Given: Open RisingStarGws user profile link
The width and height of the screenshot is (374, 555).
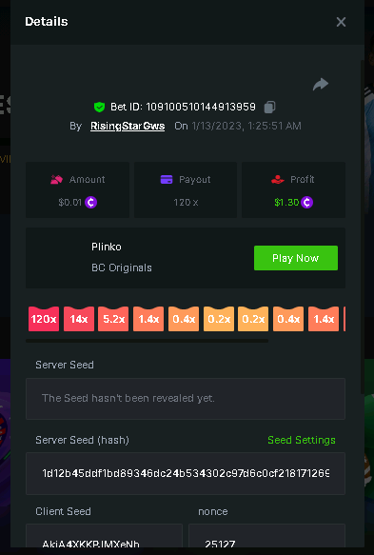Looking at the screenshot, I should coord(128,126).
